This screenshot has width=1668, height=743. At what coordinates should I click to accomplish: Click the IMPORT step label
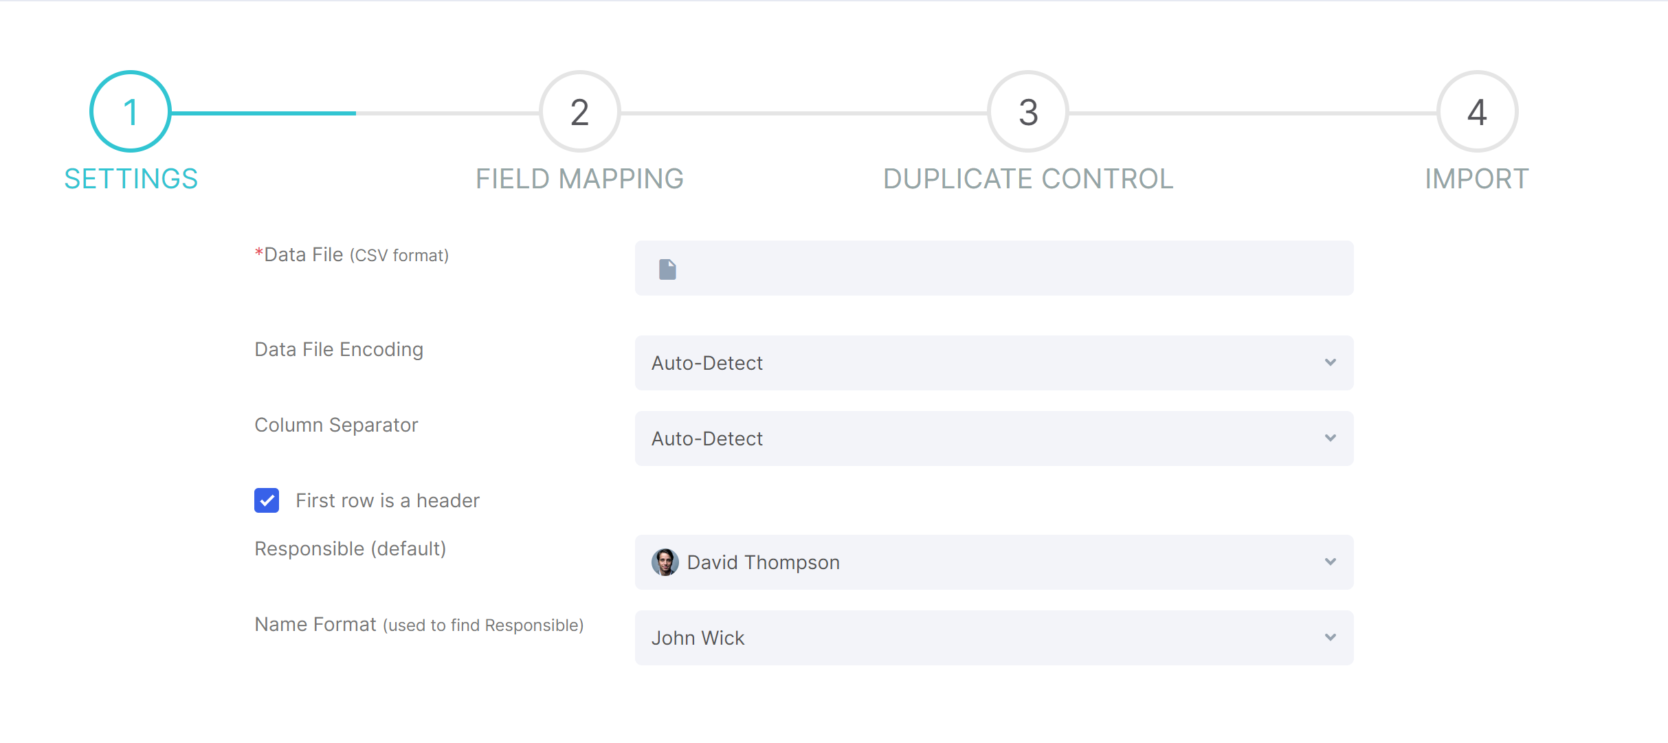pyautogui.click(x=1477, y=179)
